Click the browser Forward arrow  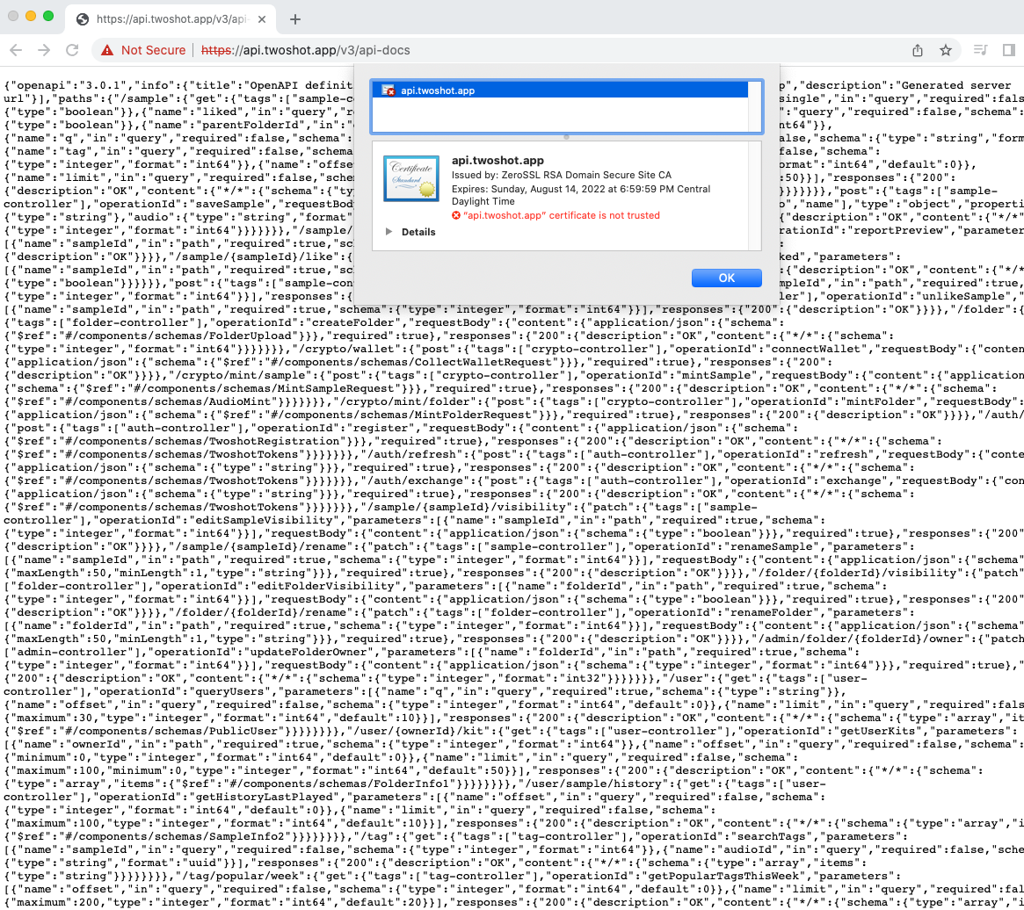tap(44, 50)
